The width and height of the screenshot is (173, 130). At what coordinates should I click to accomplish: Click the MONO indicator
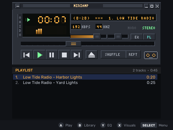132,28
